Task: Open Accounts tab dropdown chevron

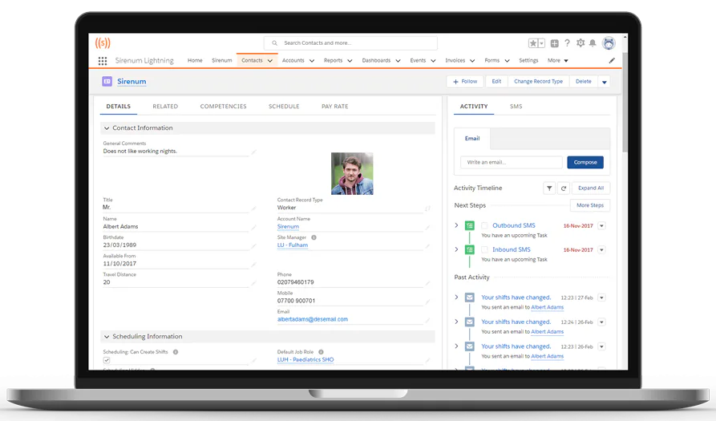Action: coord(312,61)
